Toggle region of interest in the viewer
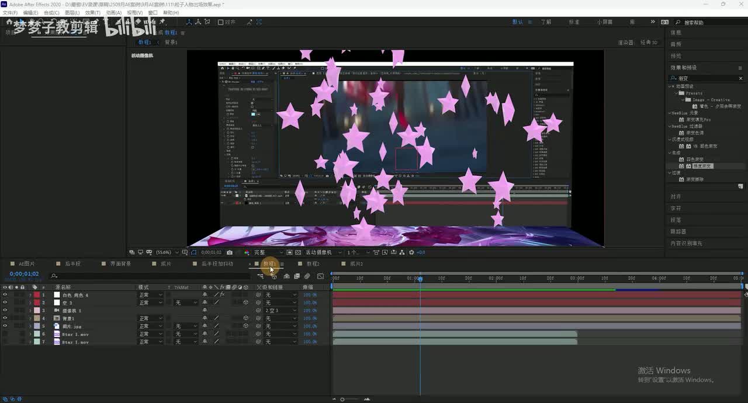 click(289, 252)
